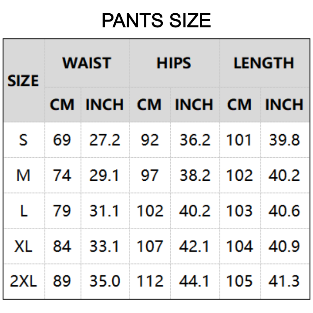The height and width of the screenshot is (313, 313).
Task: Select the 2XL size row label
Action: pos(23,281)
